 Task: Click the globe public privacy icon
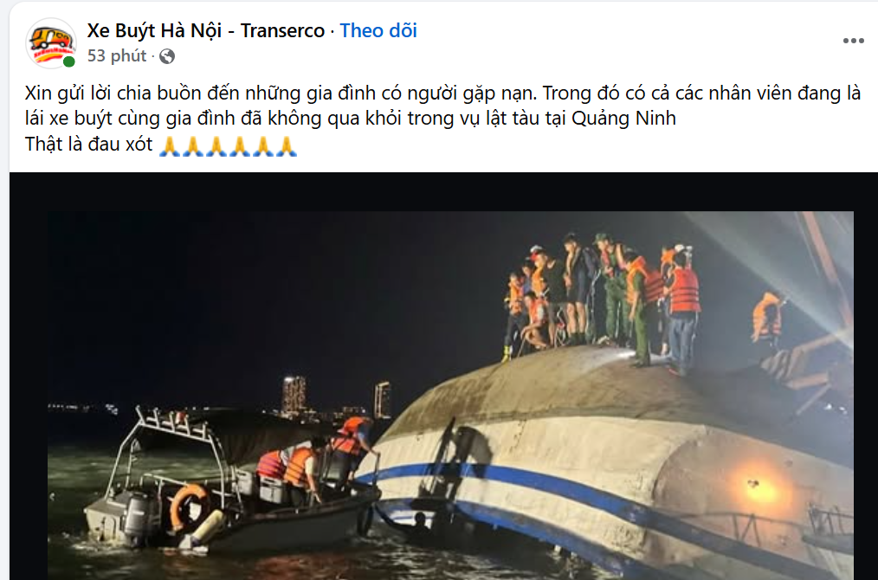click(167, 56)
